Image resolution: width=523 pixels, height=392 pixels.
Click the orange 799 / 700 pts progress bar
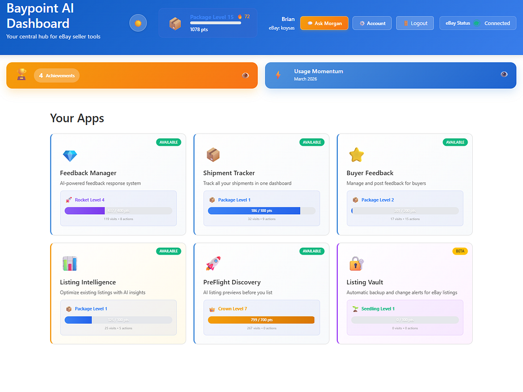[x=261, y=320]
